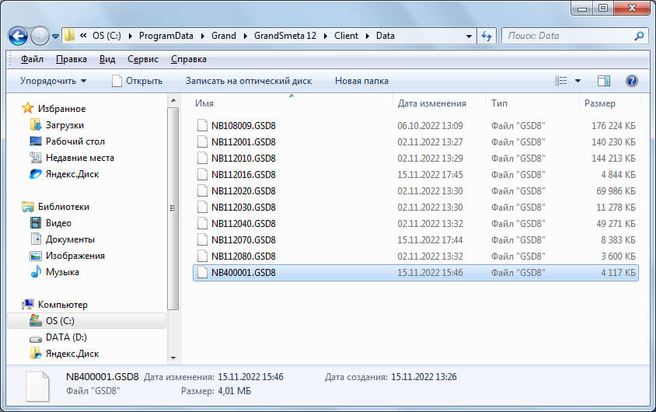Open the Упорядочить dropdown
The height and width of the screenshot is (412, 656).
point(53,81)
